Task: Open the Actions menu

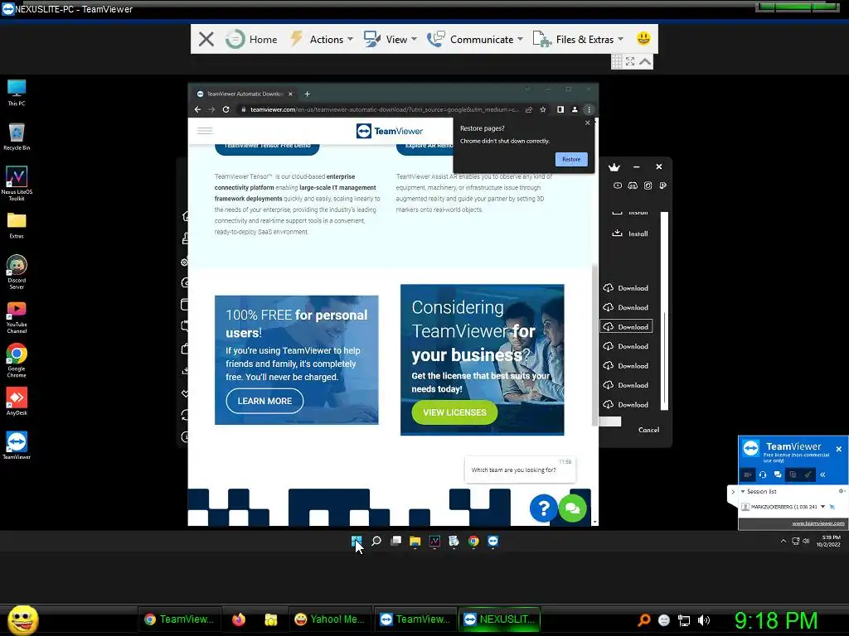Action: pyautogui.click(x=321, y=39)
